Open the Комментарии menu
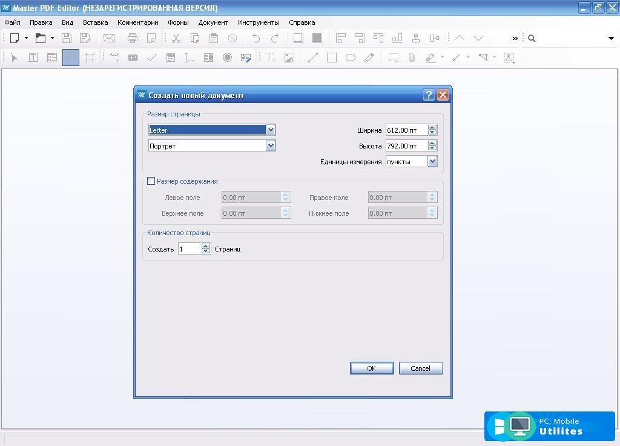This screenshot has width=620, height=446. (137, 22)
